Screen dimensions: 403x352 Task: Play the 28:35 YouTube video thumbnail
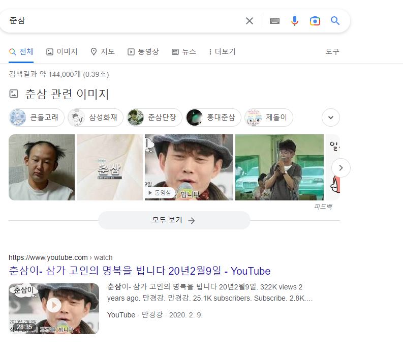(54, 309)
